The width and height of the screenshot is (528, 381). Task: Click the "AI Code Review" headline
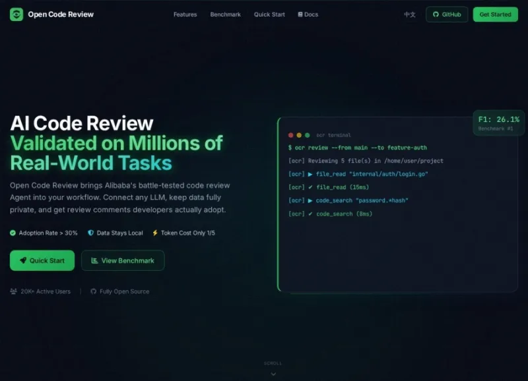(82, 123)
